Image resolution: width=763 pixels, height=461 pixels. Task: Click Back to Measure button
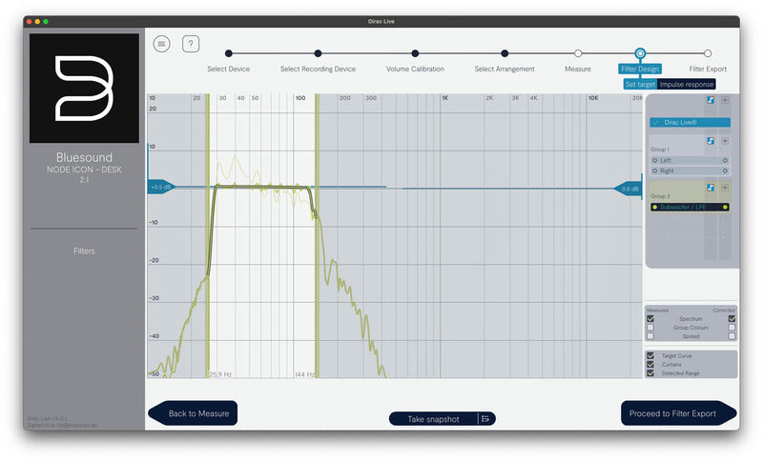(x=193, y=413)
